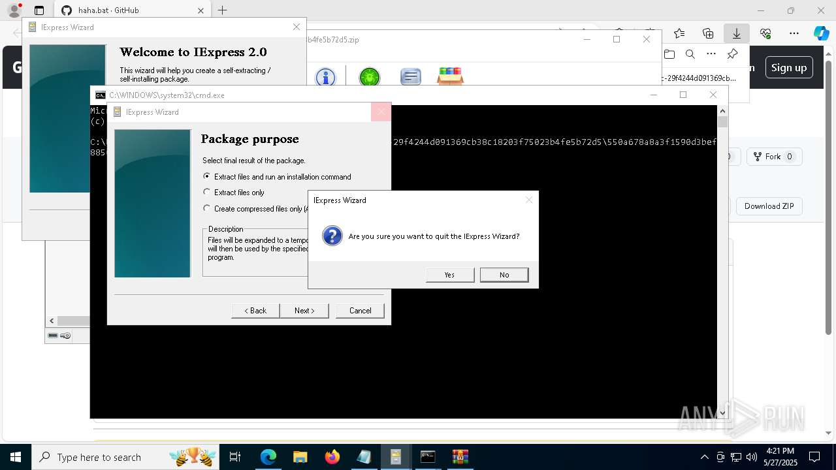Open IExpress archive icon on taskbar

click(x=396, y=457)
